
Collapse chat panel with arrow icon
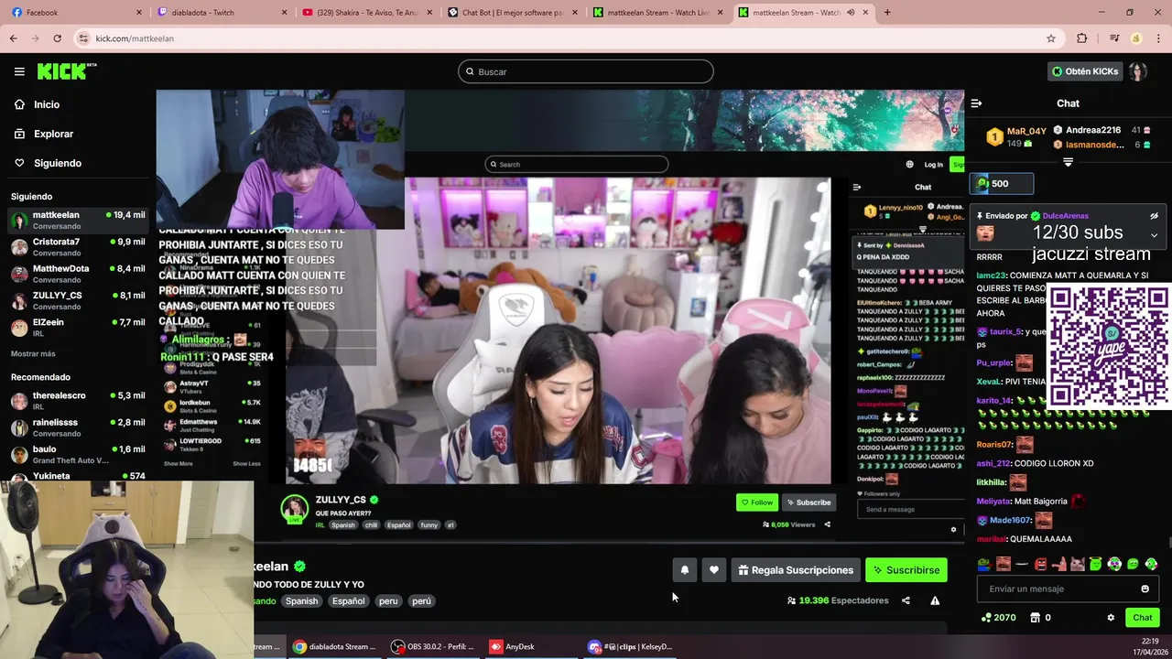point(976,103)
